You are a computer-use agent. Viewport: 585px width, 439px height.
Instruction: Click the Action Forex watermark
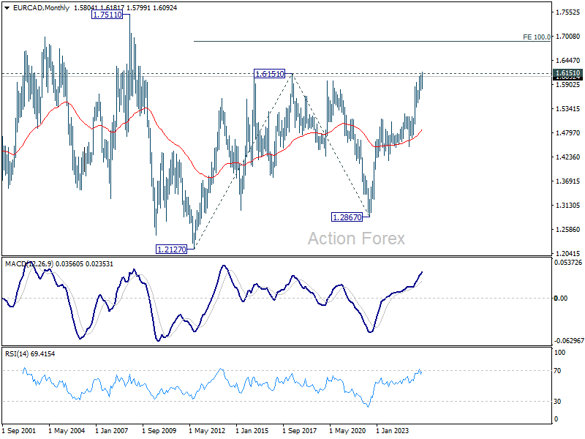click(356, 239)
